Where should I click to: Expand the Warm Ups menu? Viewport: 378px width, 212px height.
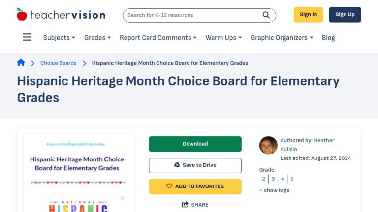tap(223, 38)
